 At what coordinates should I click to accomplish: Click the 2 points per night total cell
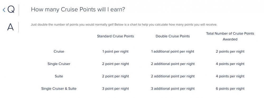(230, 52)
